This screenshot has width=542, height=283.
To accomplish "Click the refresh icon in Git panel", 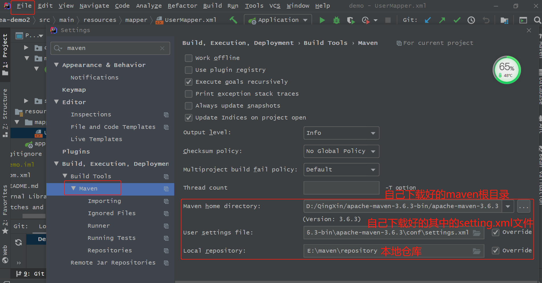I will pos(18,242).
